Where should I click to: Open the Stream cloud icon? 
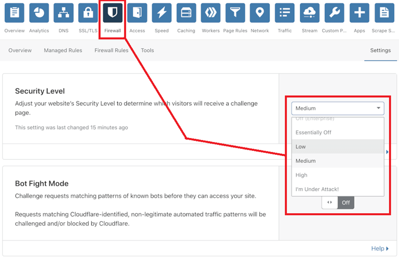pos(310,13)
